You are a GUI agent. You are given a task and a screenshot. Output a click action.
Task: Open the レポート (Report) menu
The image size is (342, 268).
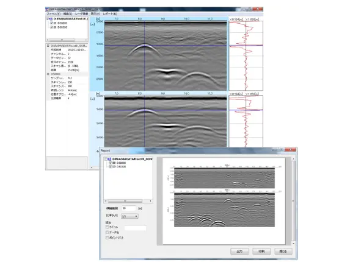coord(110,13)
